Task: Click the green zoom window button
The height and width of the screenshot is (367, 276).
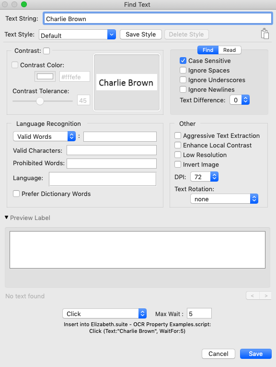Action: point(24,4)
